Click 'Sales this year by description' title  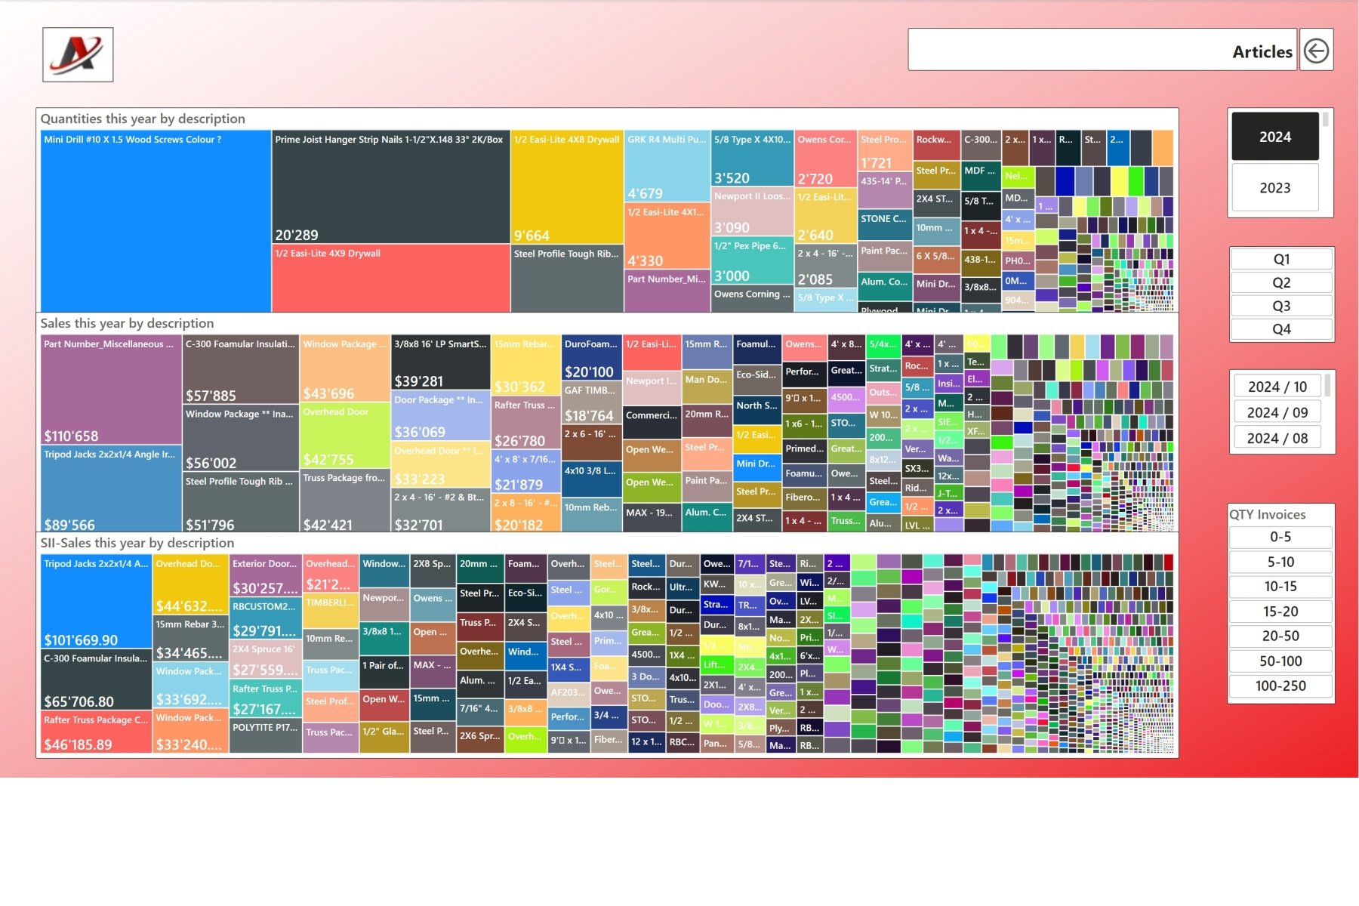point(127,323)
